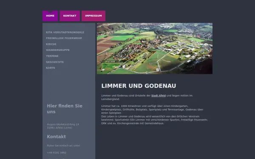View the Termine page
Viewport: 255px width, 159px height.
52,56
